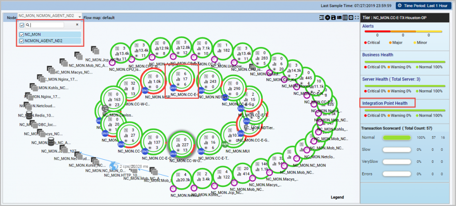Open the Alerts section link

368,26
